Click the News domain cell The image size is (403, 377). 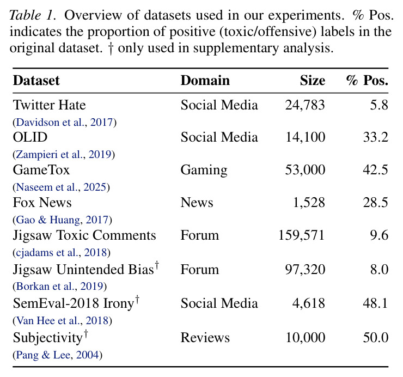coord(197,202)
